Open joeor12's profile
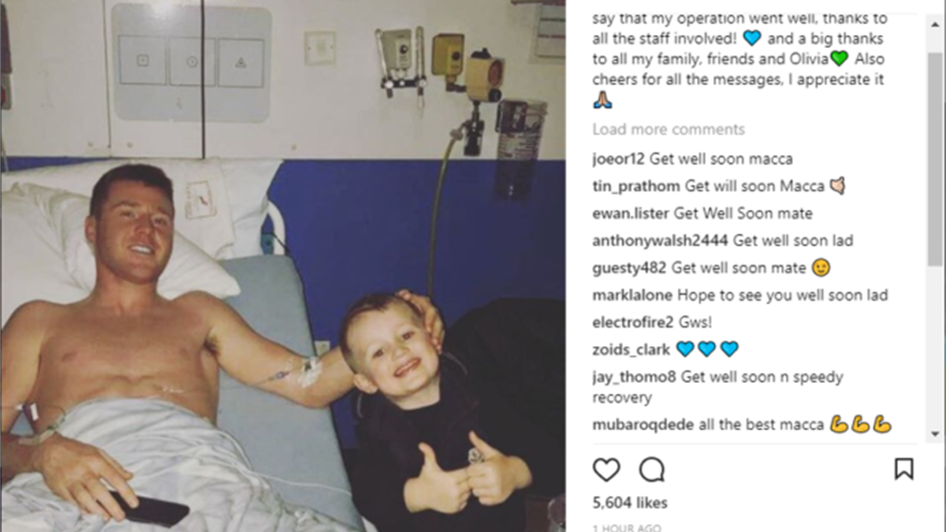 (619, 159)
